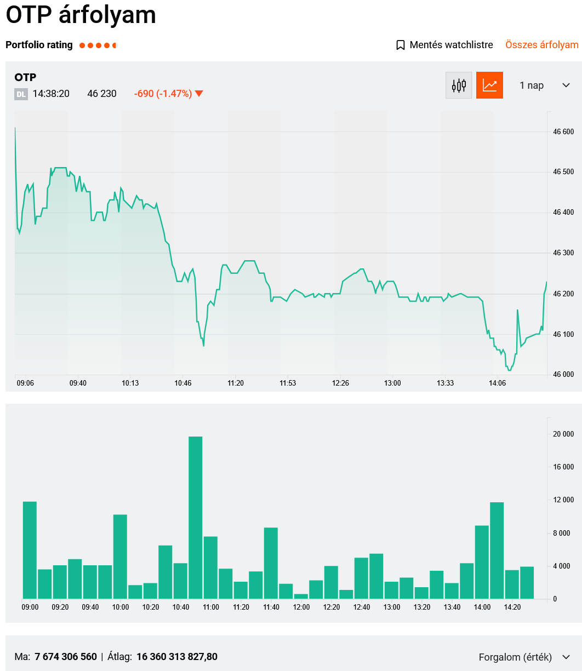This screenshot has width=582, height=671.
Task: Expand the chevron beside Forgalom (érték)
Action: (566, 657)
